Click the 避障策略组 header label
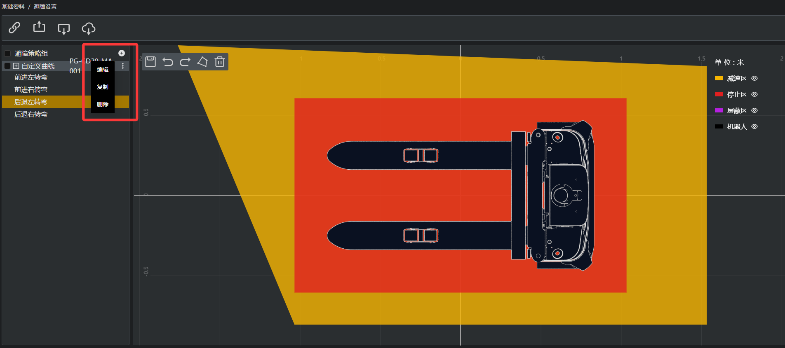The height and width of the screenshot is (348, 785). tap(31, 54)
